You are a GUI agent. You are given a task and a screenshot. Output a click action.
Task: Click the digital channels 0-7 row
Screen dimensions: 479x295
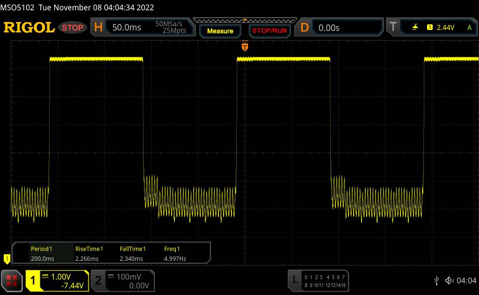[x=325, y=277]
